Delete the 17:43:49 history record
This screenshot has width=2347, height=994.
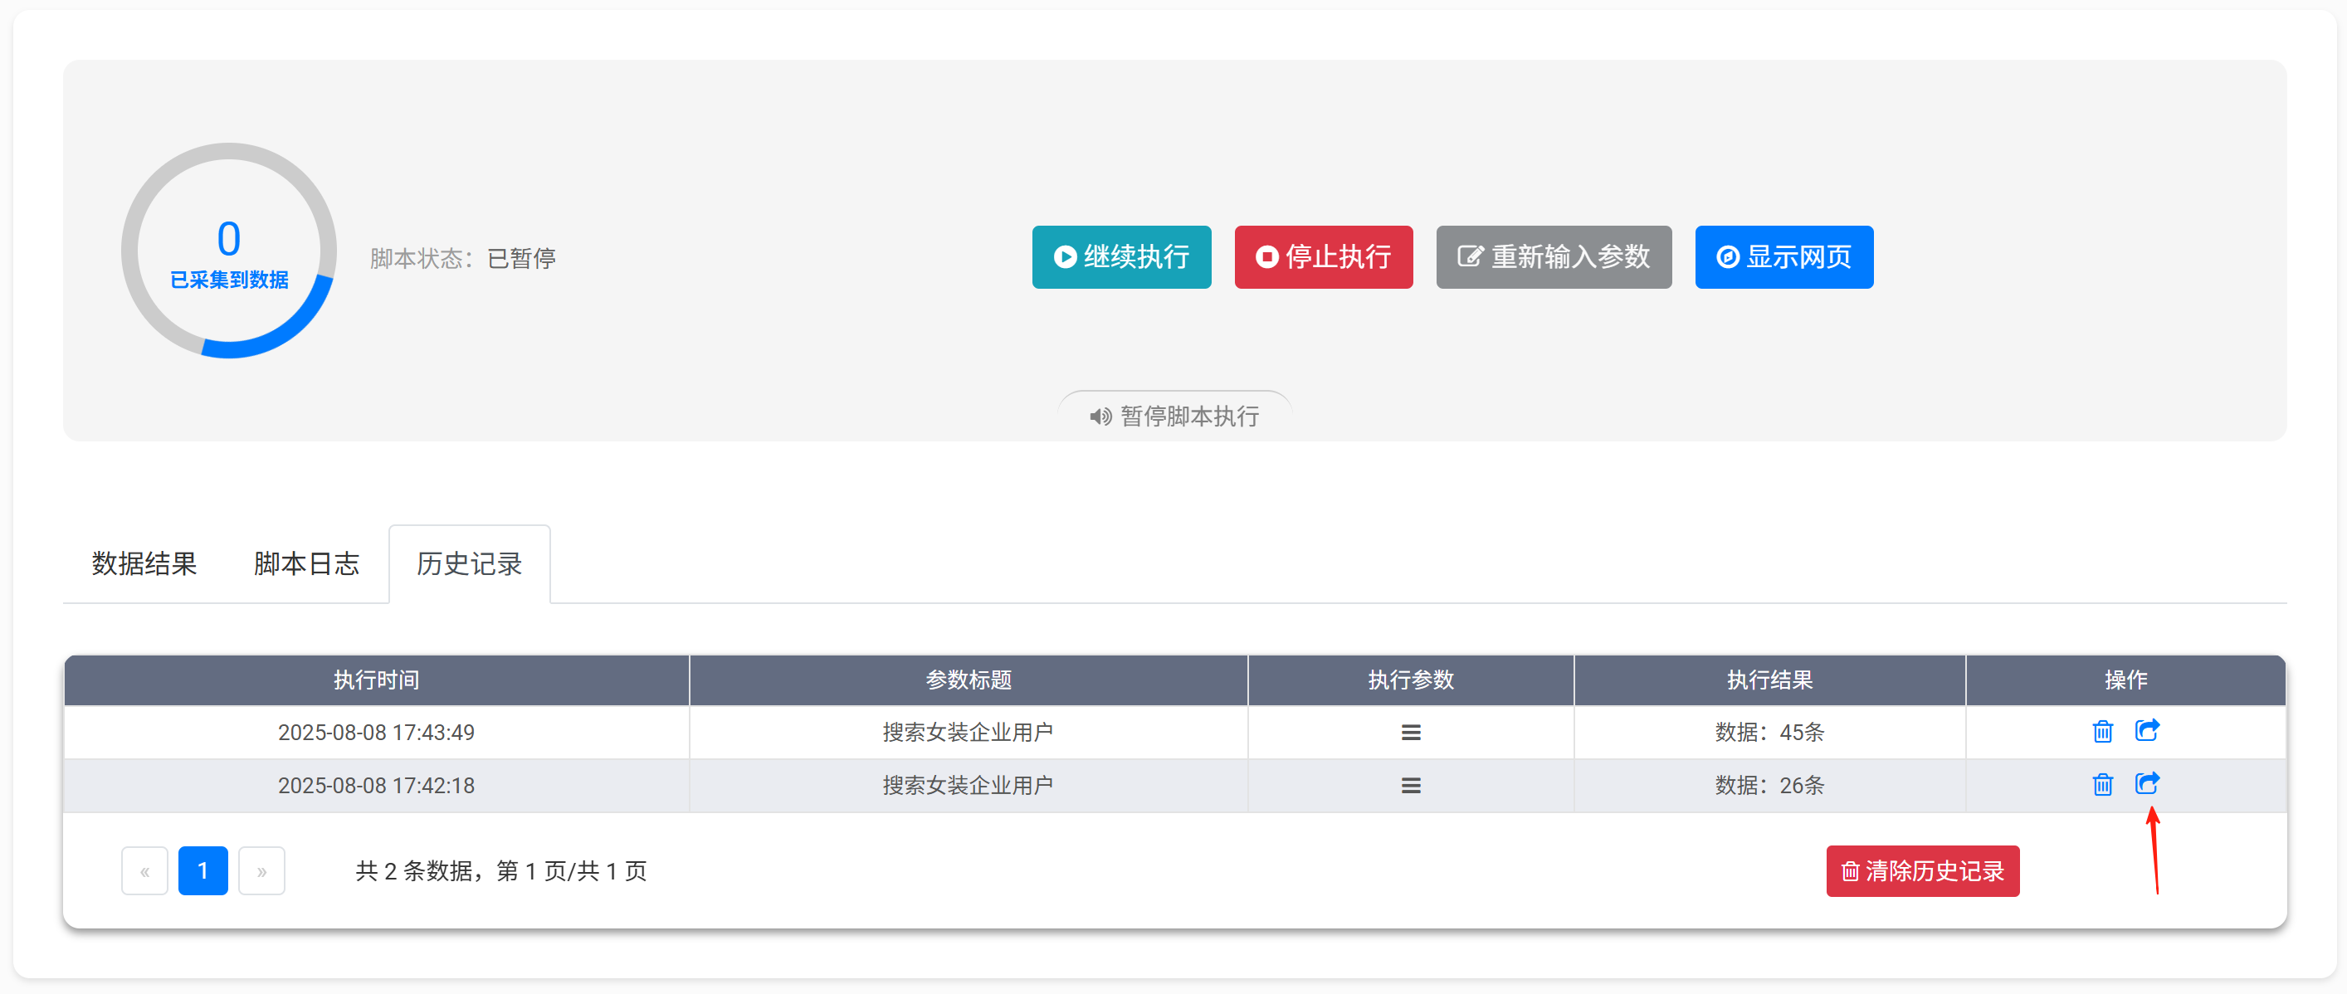pyautogui.click(x=2102, y=732)
